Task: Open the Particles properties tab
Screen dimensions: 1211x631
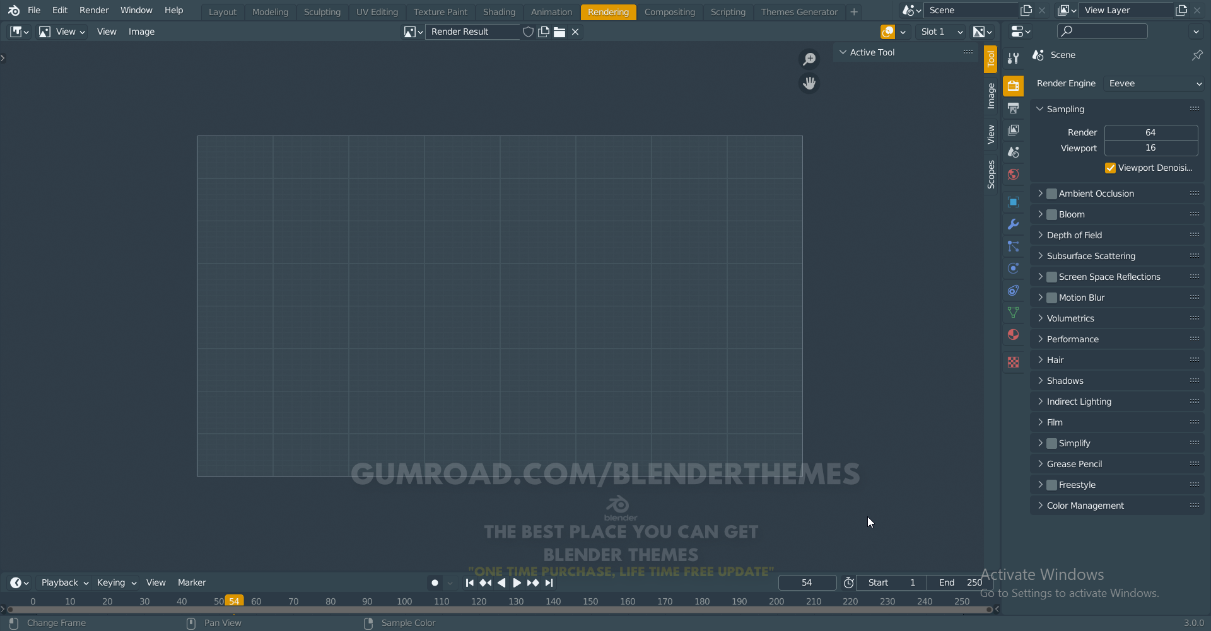Action: coord(1014,246)
